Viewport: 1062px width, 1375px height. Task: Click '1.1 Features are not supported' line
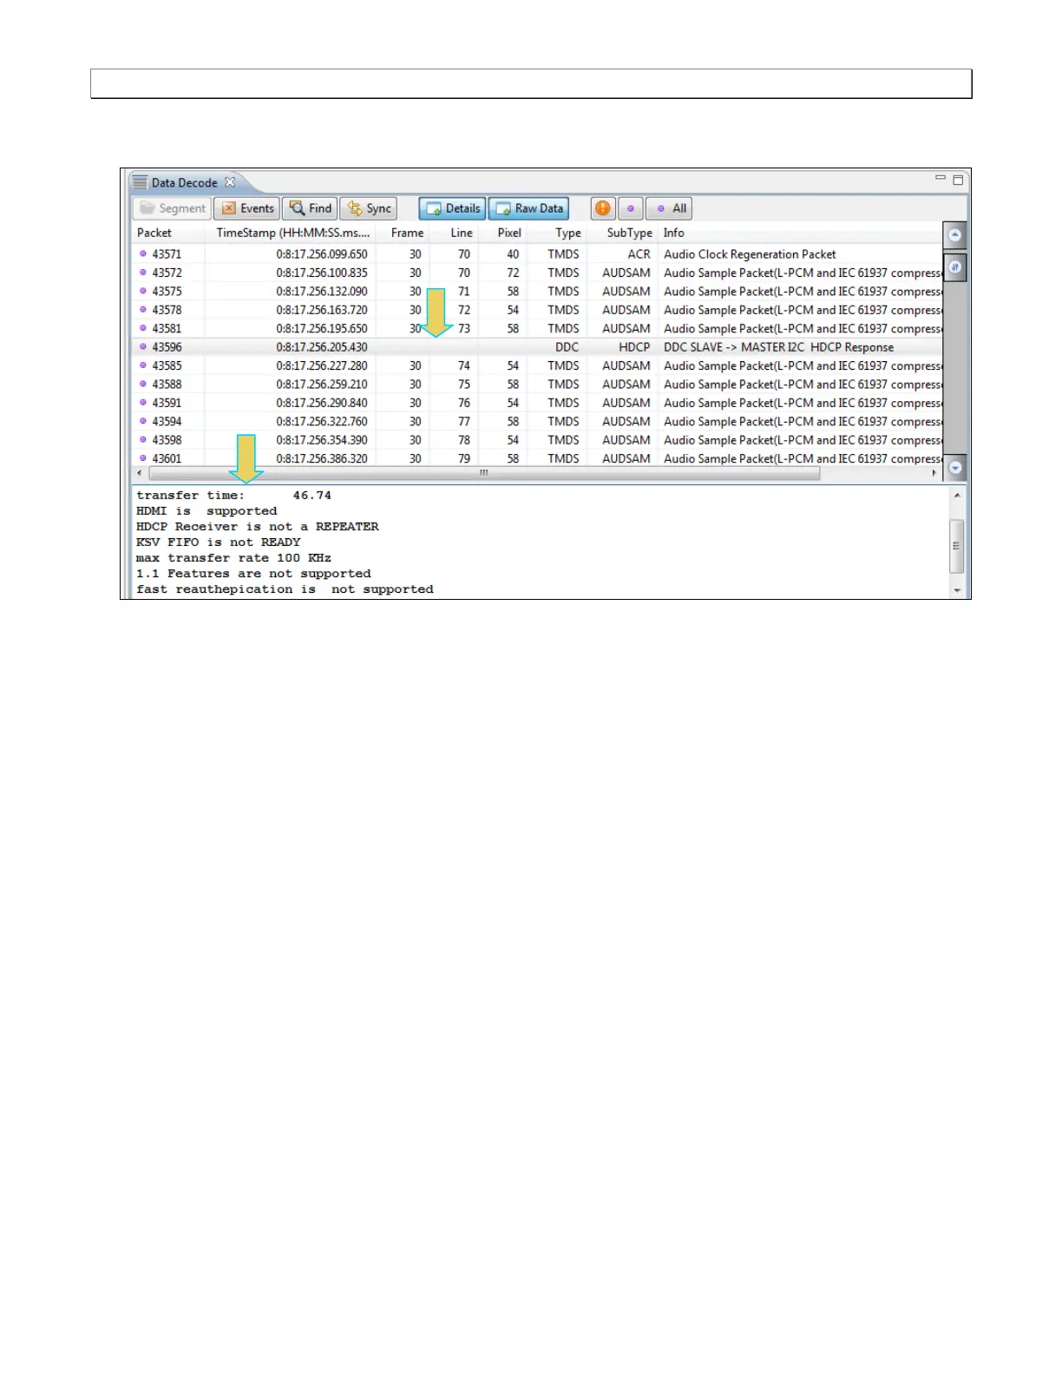click(253, 574)
